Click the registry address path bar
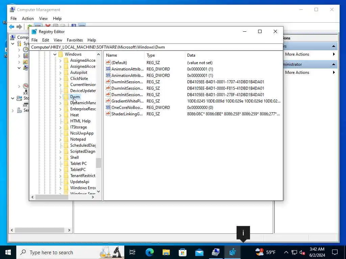The height and width of the screenshot is (259, 346). [156, 47]
